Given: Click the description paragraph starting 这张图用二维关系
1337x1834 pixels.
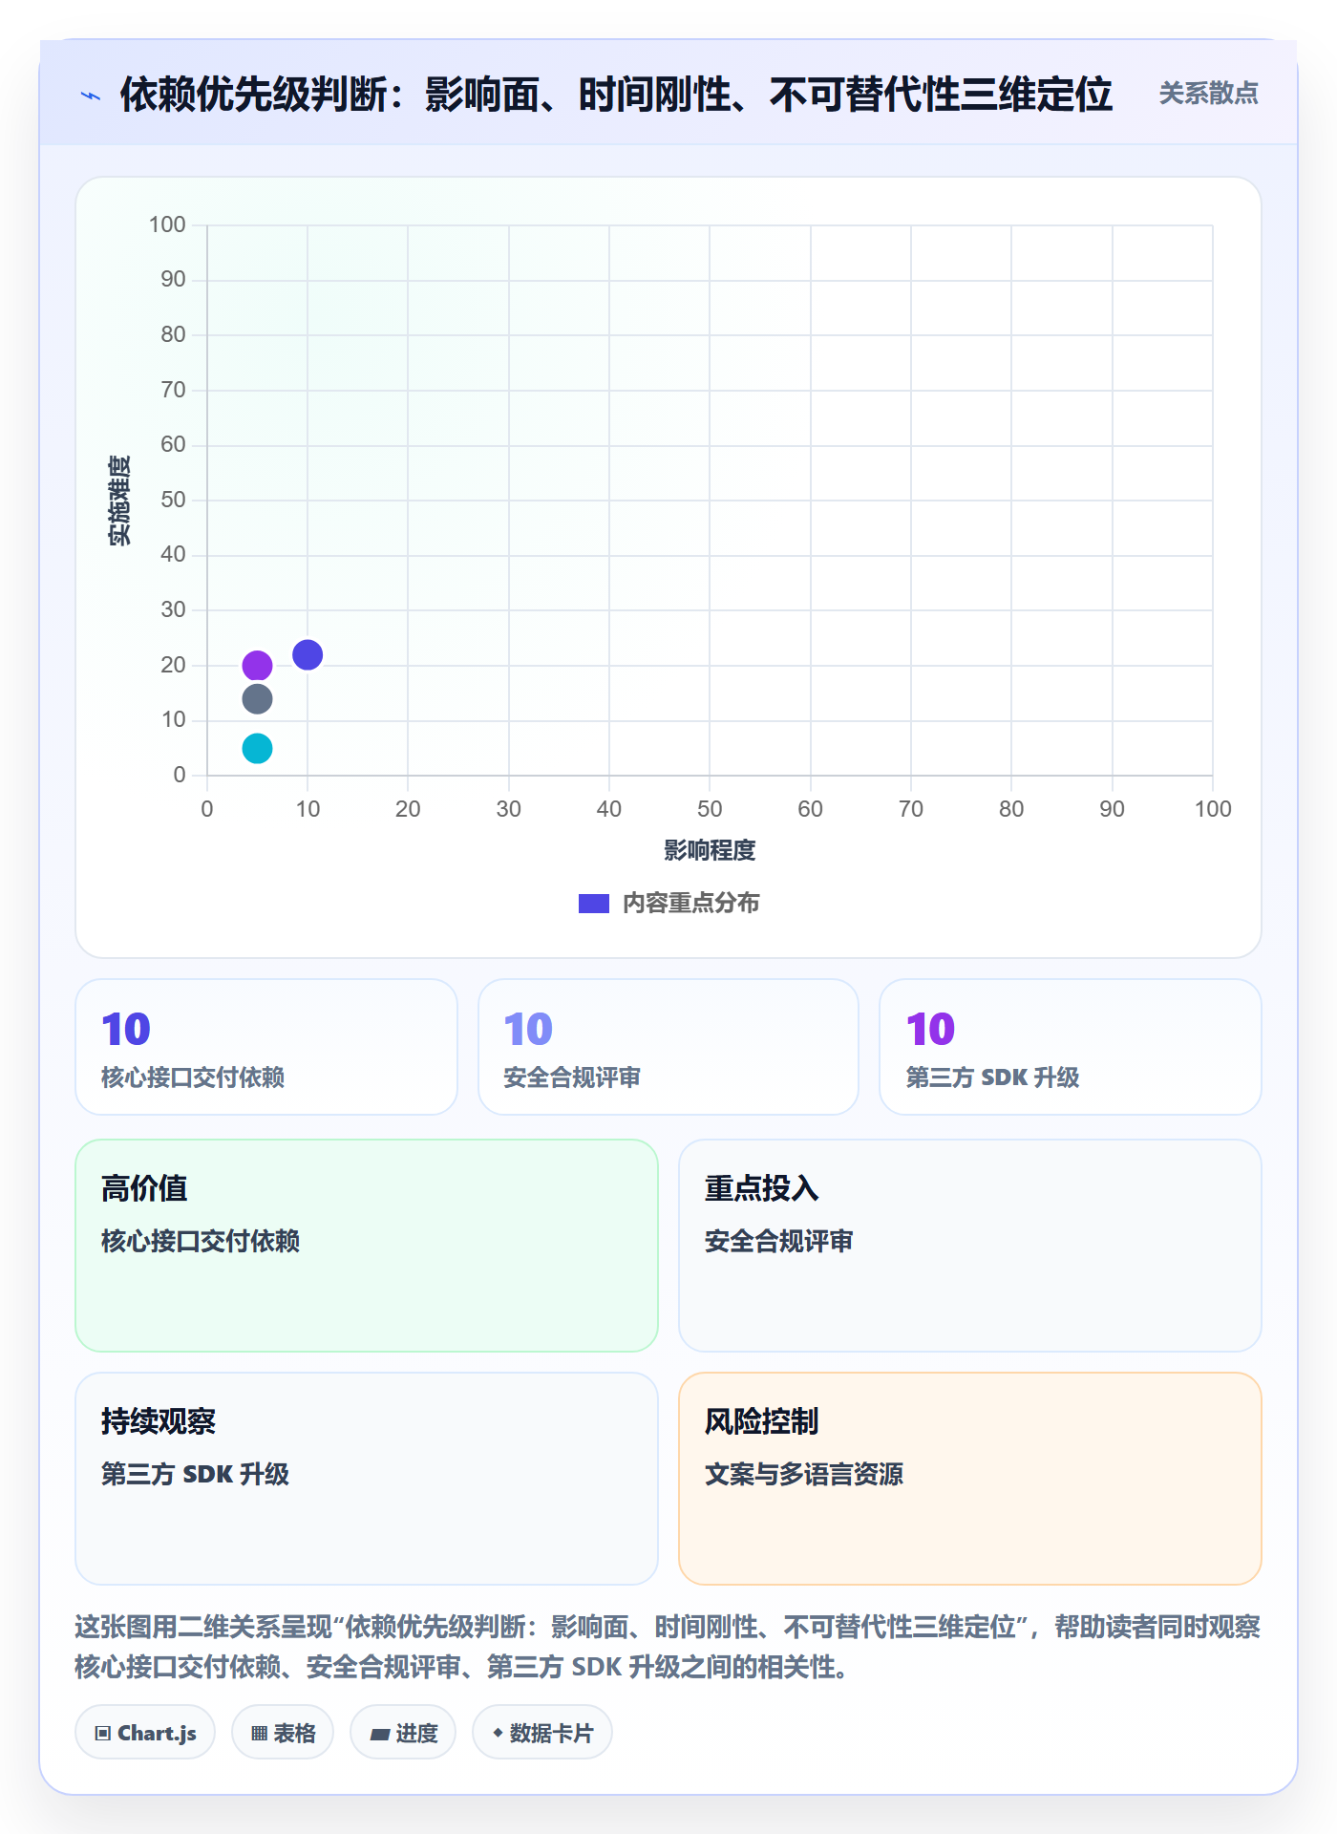Looking at the screenshot, I should tap(668, 1647).
